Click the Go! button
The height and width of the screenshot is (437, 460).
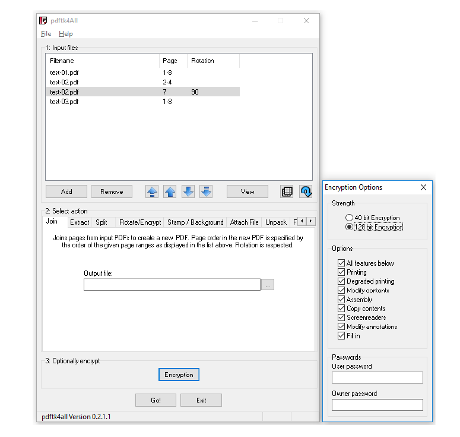click(156, 400)
